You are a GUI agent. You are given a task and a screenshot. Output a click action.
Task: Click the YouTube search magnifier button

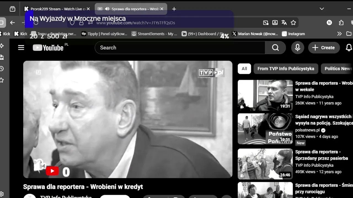point(275,48)
